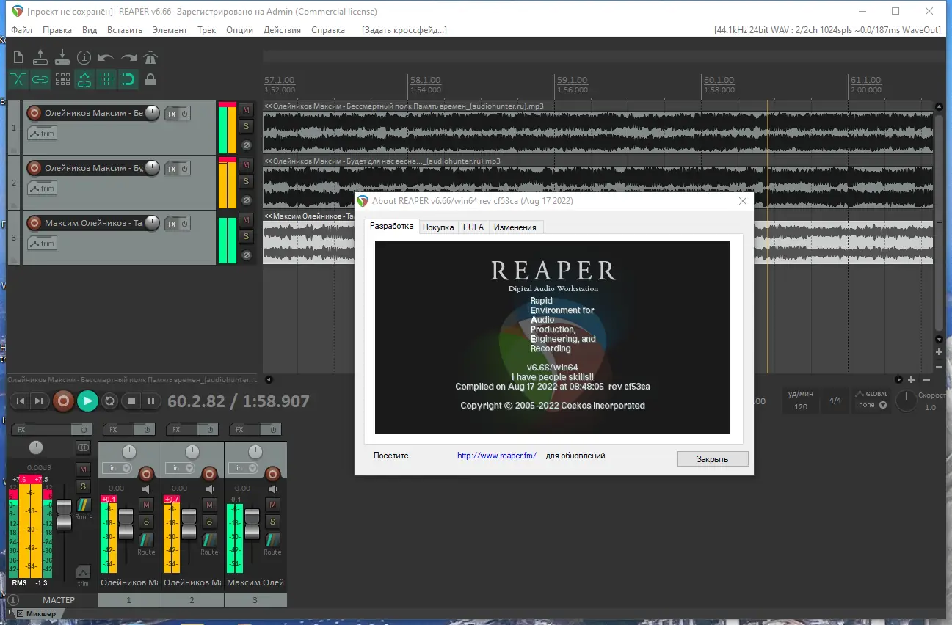Viewport: 952px width, 625px height.
Task: Click the trim envelope button on track 1
Action: click(x=42, y=134)
